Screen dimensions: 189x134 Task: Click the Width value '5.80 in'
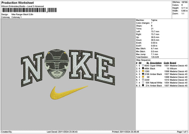(184, 11)
